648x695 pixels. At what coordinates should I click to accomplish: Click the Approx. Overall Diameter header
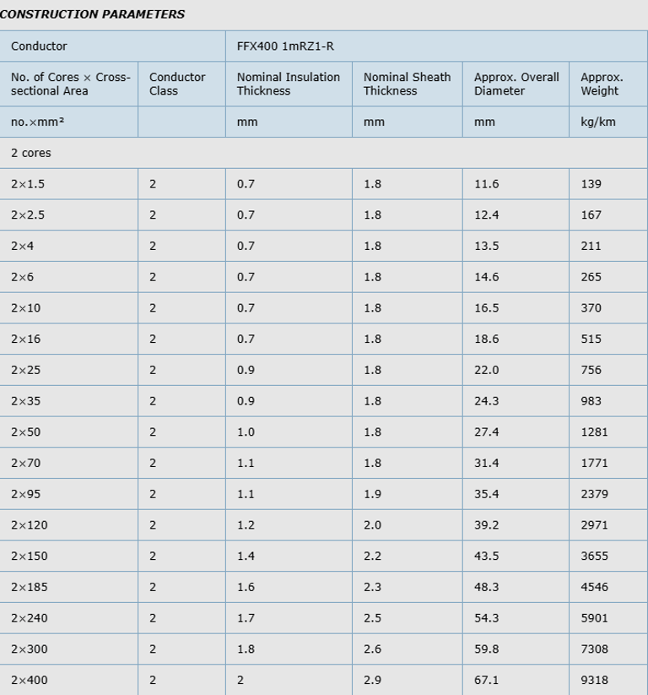point(516,84)
